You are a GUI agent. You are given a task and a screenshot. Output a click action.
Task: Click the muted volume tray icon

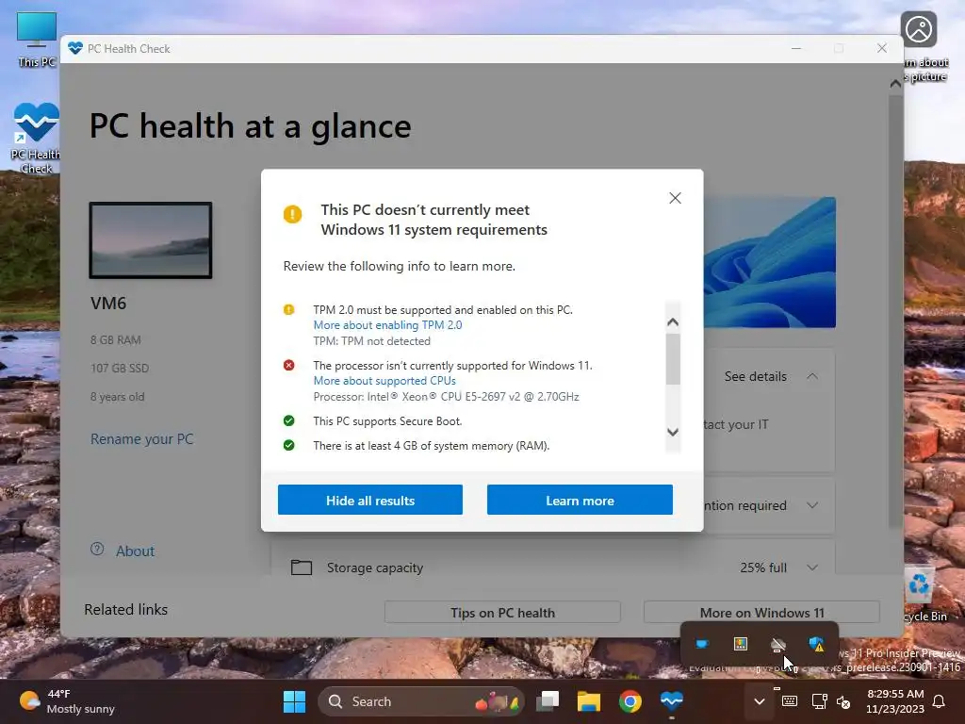[843, 701]
